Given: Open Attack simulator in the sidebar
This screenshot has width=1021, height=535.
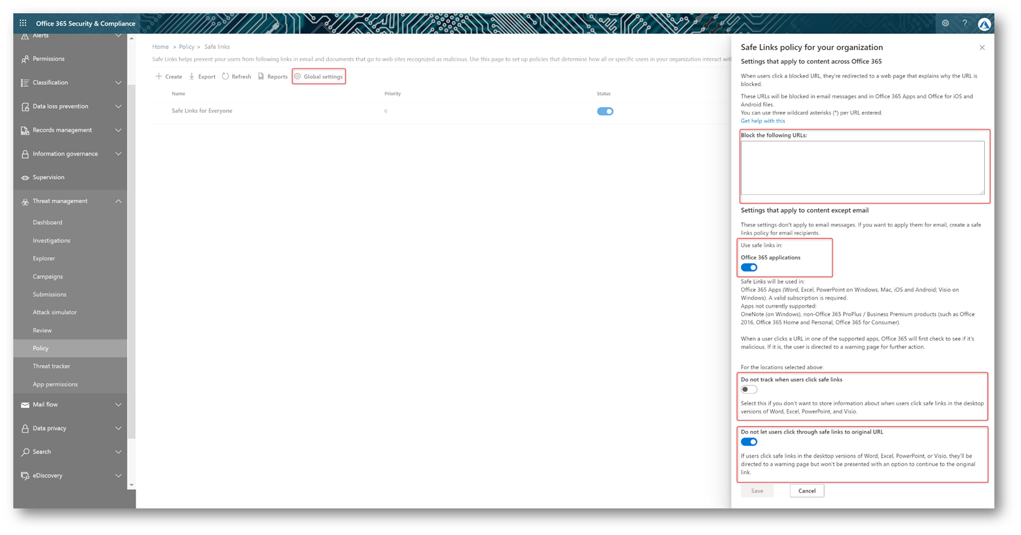Looking at the screenshot, I should (x=54, y=313).
